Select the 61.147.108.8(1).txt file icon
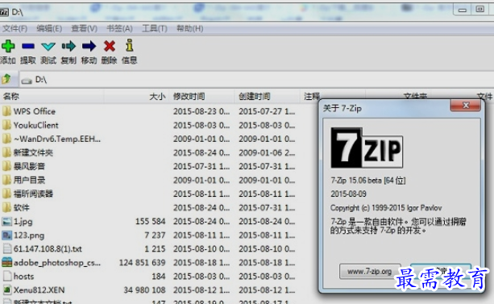The width and height of the screenshot is (494, 304). tap(7, 249)
